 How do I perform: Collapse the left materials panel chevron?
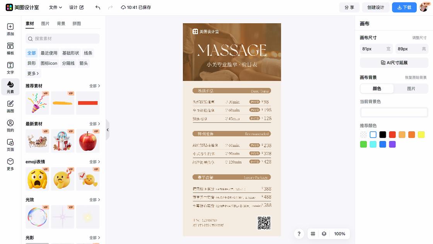tap(107, 130)
